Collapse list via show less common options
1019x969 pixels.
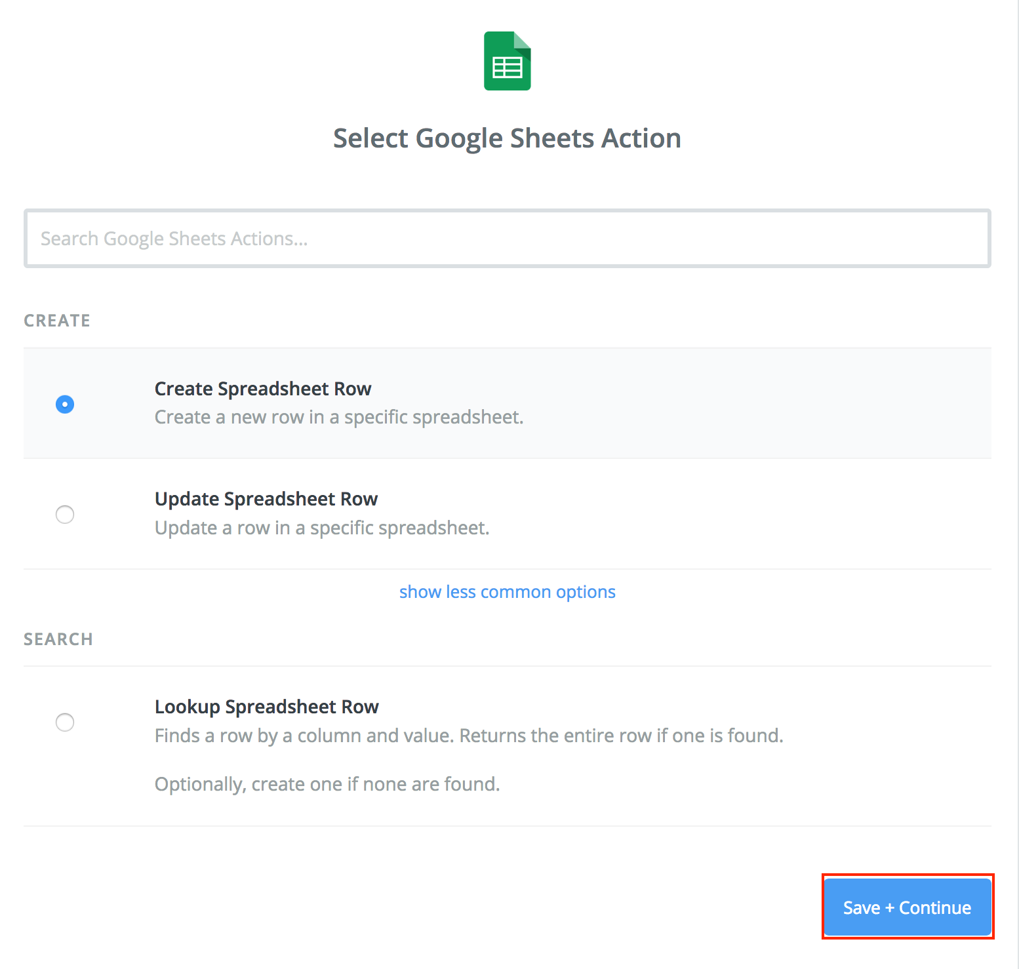click(507, 592)
